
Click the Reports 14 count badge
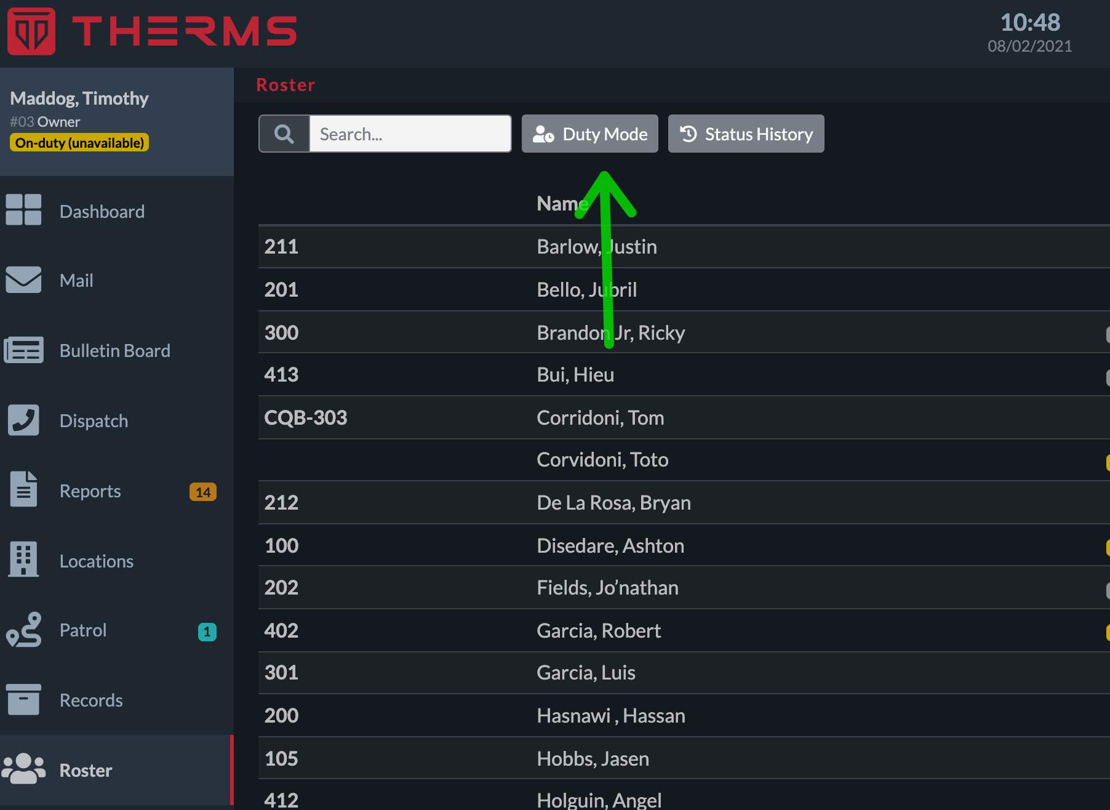[202, 492]
